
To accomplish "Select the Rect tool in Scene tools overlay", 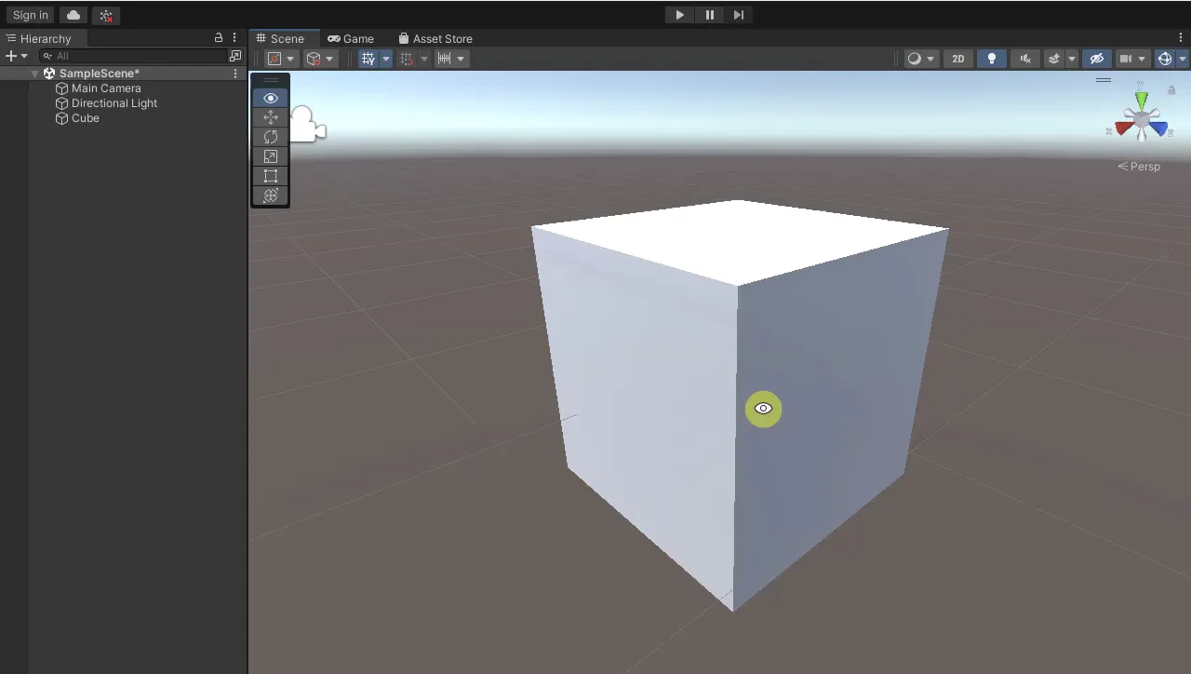I will point(271,176).
